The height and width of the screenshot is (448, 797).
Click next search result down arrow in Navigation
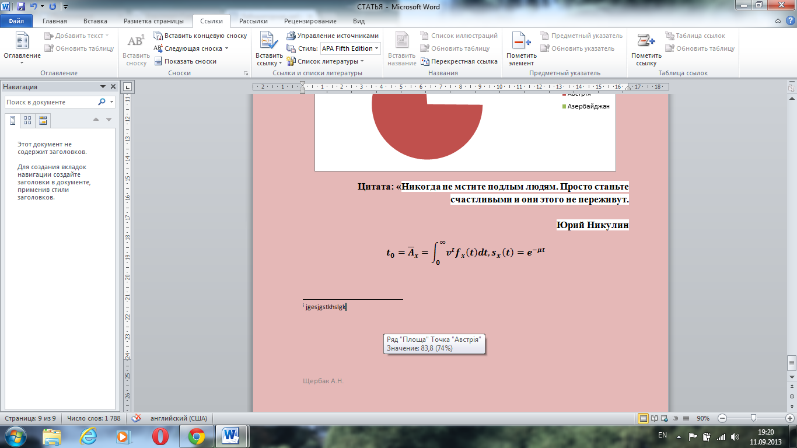pyautogui.click(x=109, y=120)
